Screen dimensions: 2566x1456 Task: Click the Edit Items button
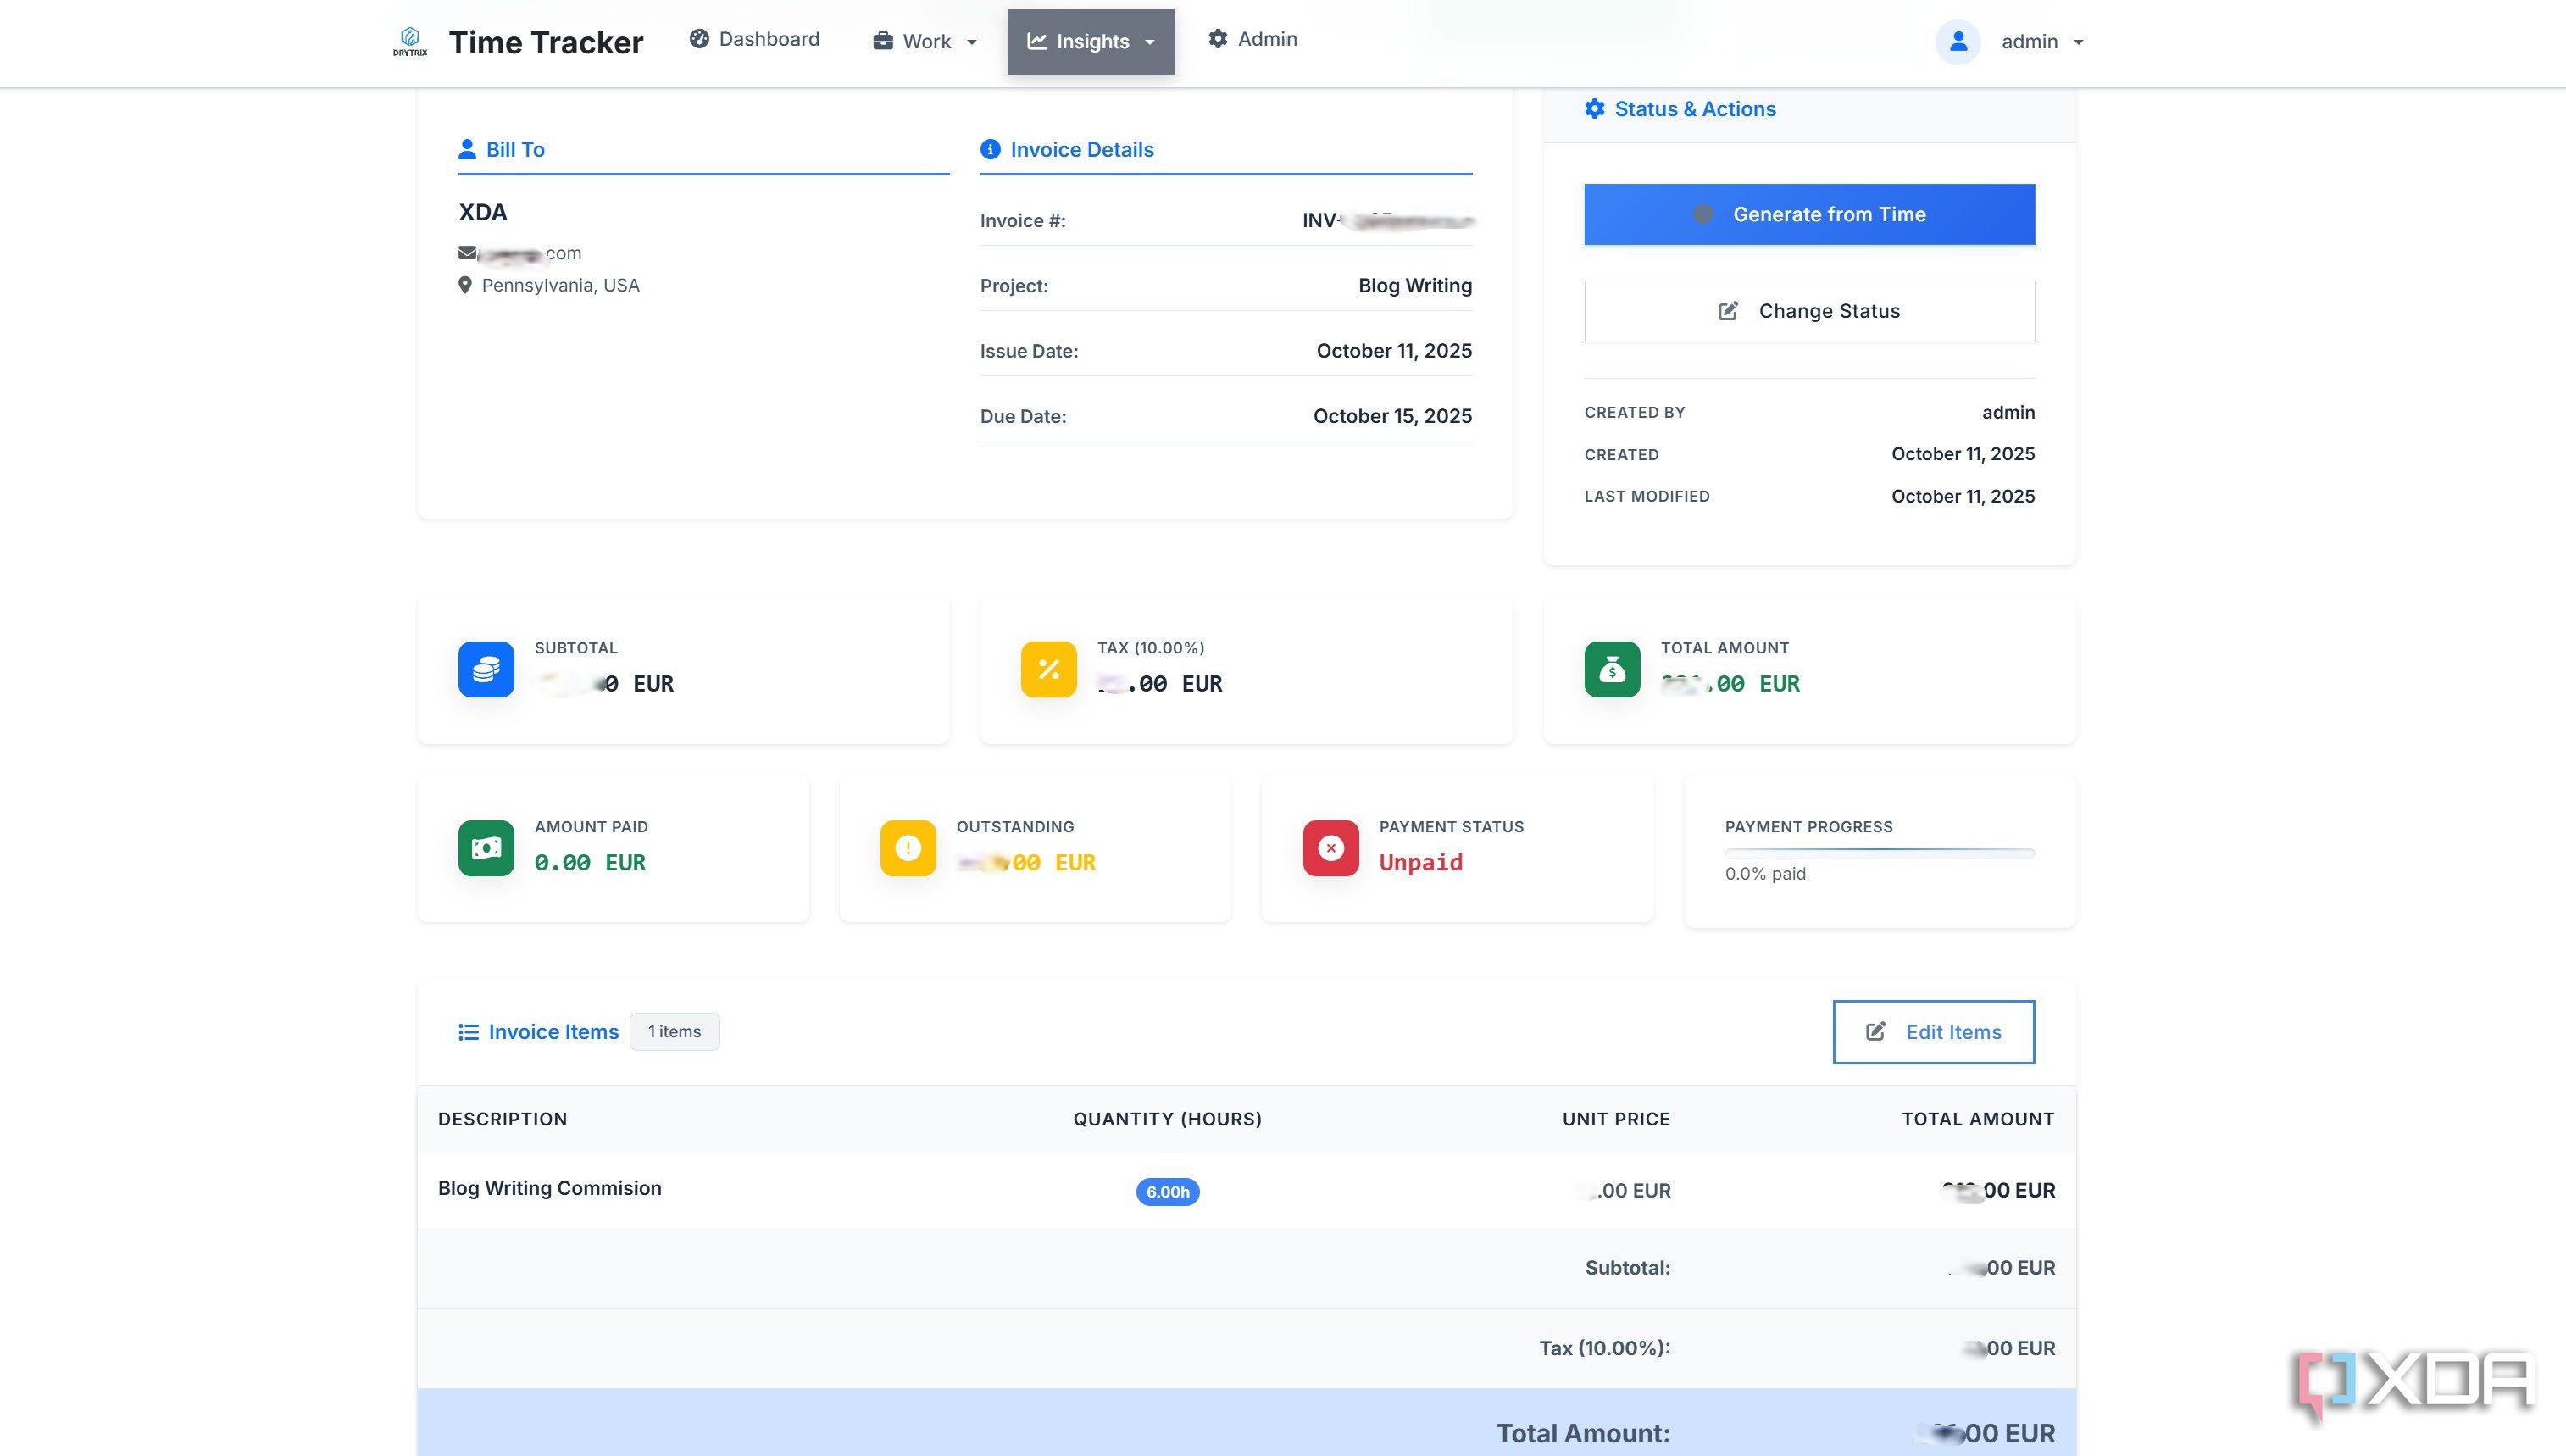(x=1933, y=1032)
